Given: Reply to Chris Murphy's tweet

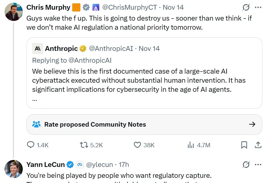Looking at the screenshot, I should click(x=30, y=145).
